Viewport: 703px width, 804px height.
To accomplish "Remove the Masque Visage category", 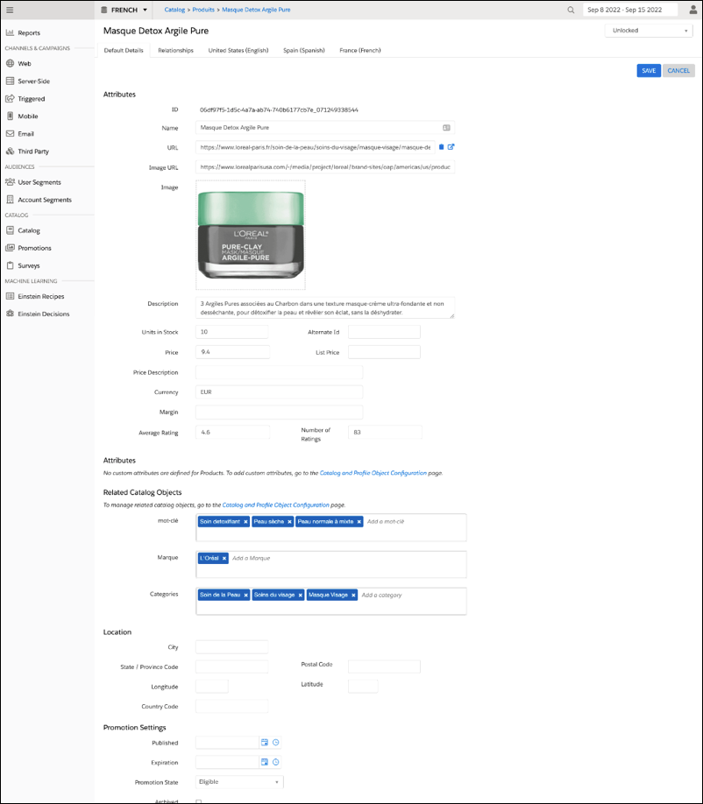I will [x=353, y=596].
